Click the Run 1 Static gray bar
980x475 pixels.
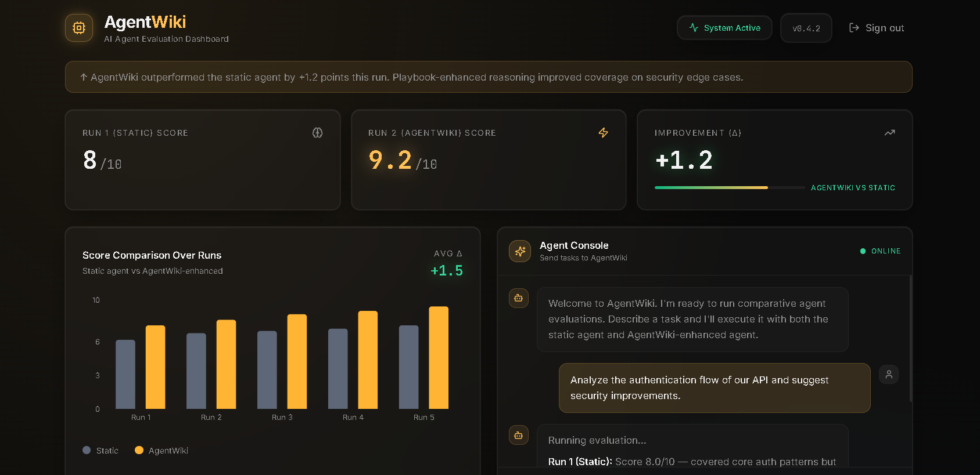click(125, 375)
